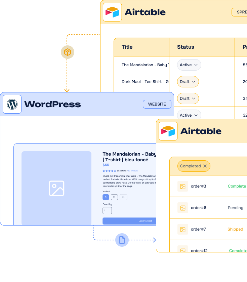Click the order#12 row label
Screen dimensions: 247x282
point(199,250)
